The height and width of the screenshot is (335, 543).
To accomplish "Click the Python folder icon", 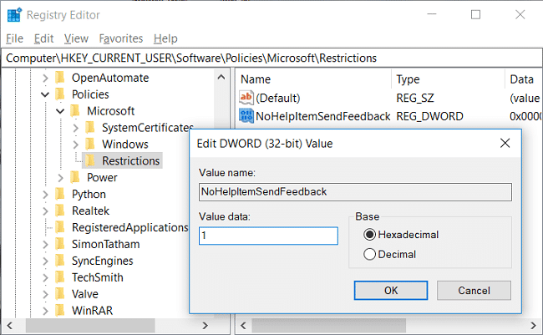I will coord(60,194).
